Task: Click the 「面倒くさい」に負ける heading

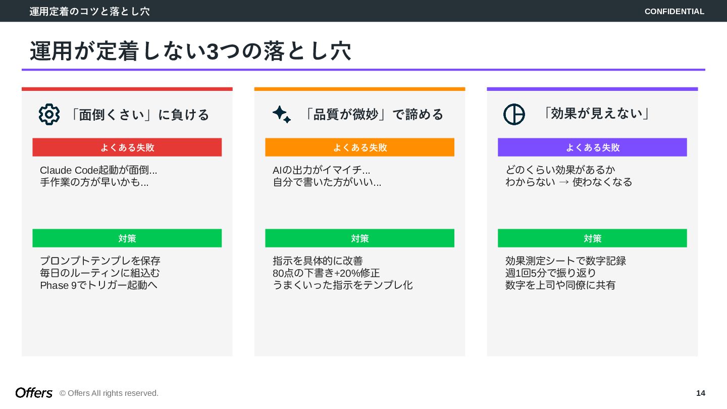Action: coord(138,115)
